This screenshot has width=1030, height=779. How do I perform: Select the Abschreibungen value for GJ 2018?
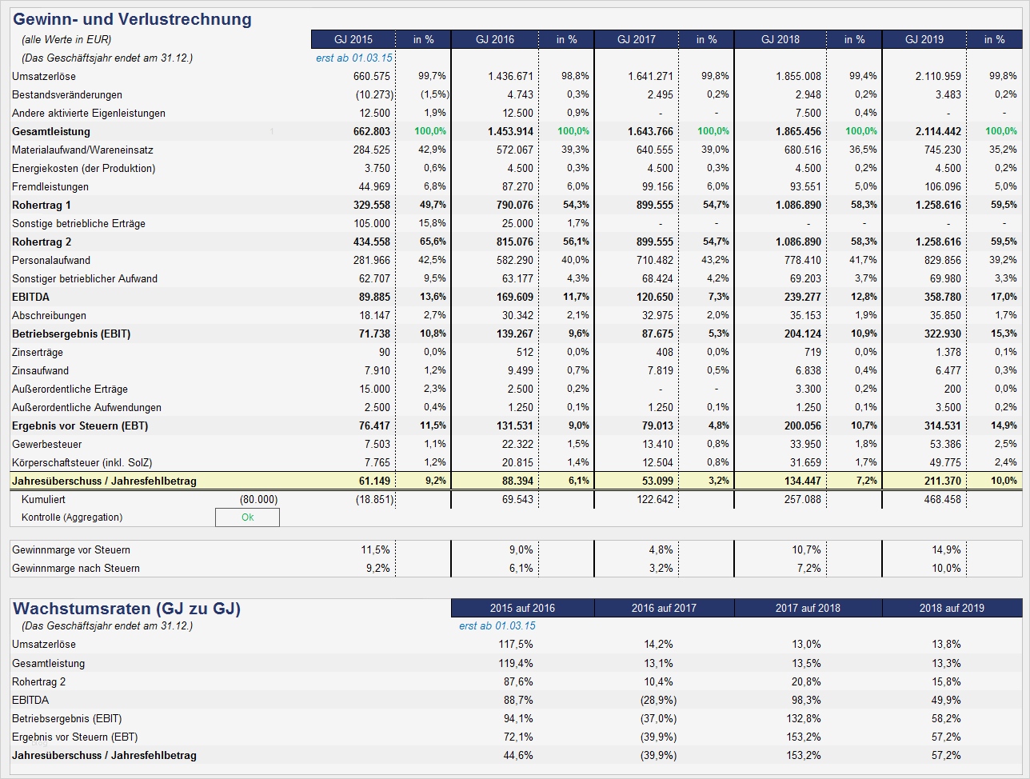pos(808,315)
